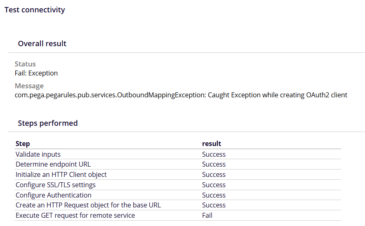Select the Overall result section header

42,44
